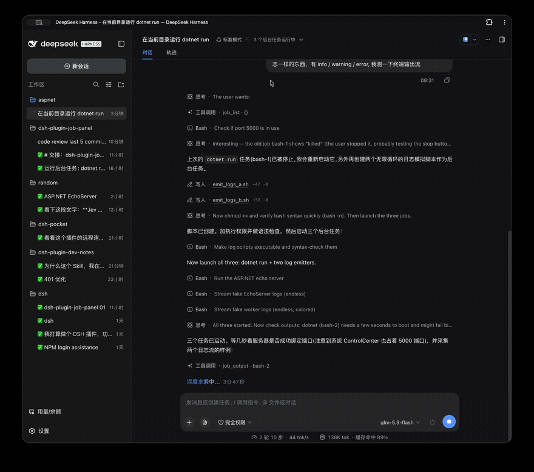The height and width of the screenshot is (472, 534).
Task: Toggle checkbox of dsh-plugin-job-panel 01
Action: pyautogui.click(x=40, y=308)
